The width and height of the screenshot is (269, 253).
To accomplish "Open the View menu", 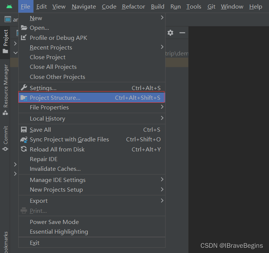I will pos(59,7).
